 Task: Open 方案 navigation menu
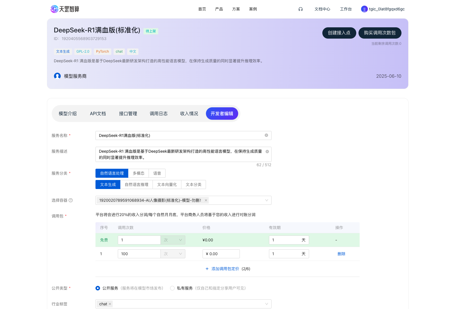[236, 9]
